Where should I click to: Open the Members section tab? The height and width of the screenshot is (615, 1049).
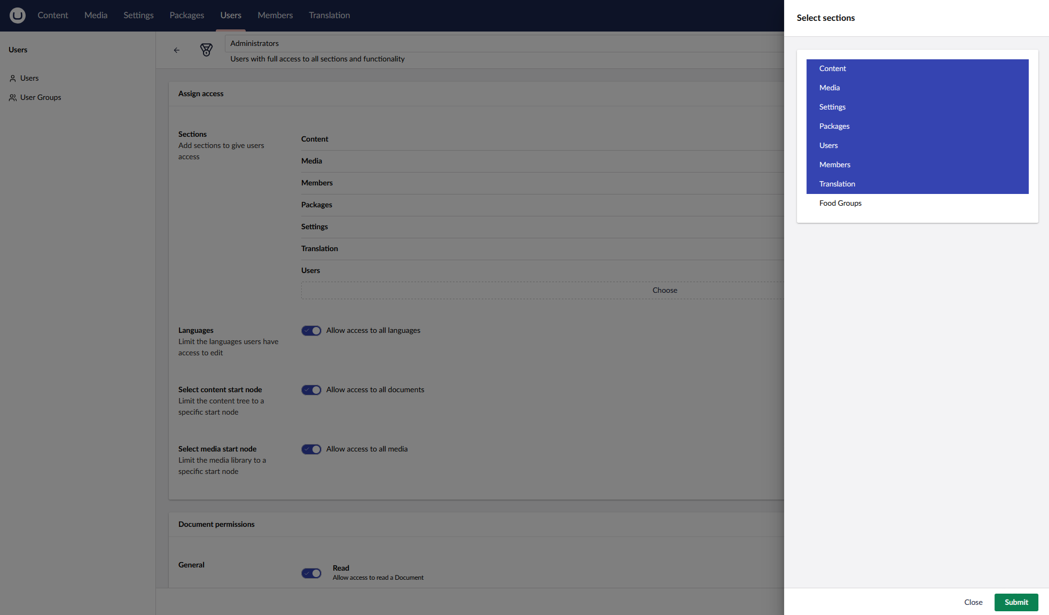[276, 15]
